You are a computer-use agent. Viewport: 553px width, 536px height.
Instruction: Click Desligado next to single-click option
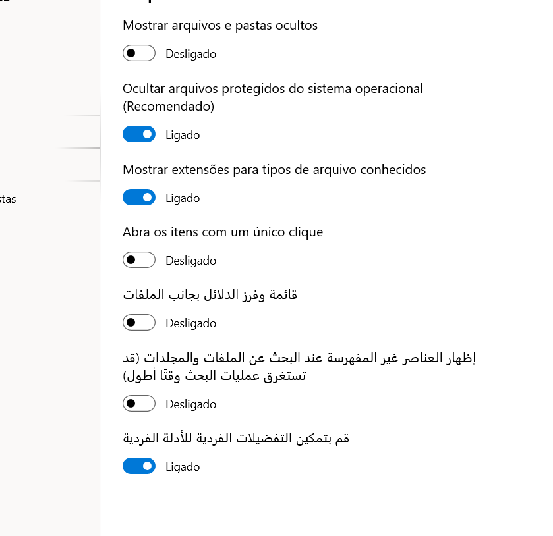click(190, 261)
